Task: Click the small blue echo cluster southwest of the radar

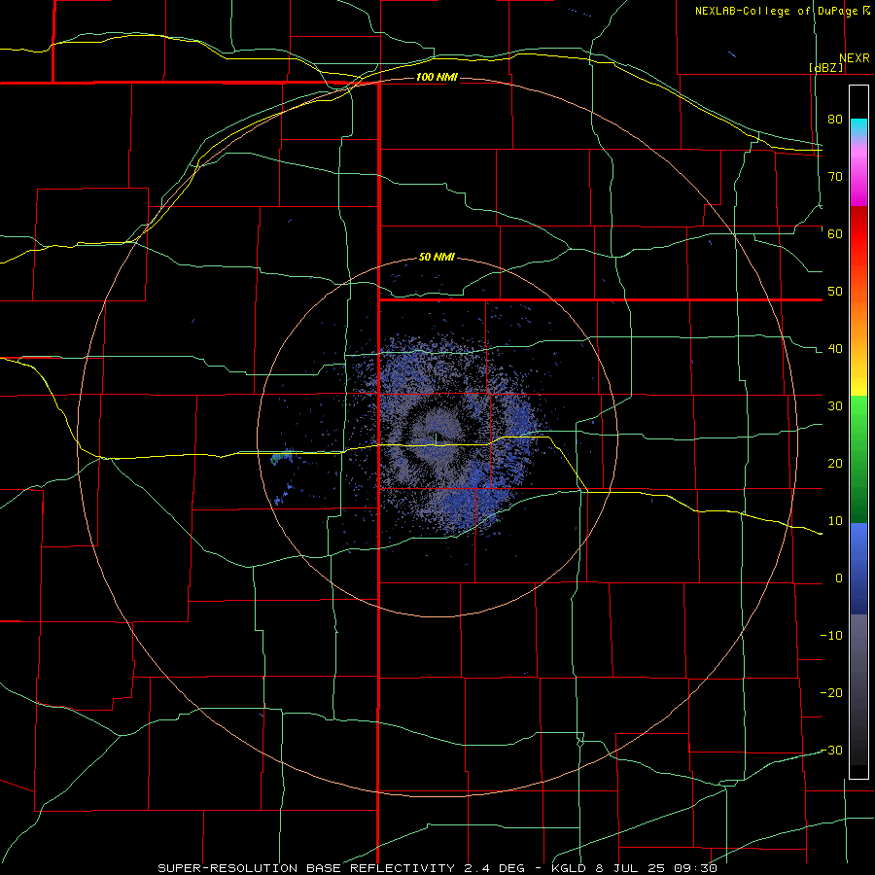Action: pos(283,497)
